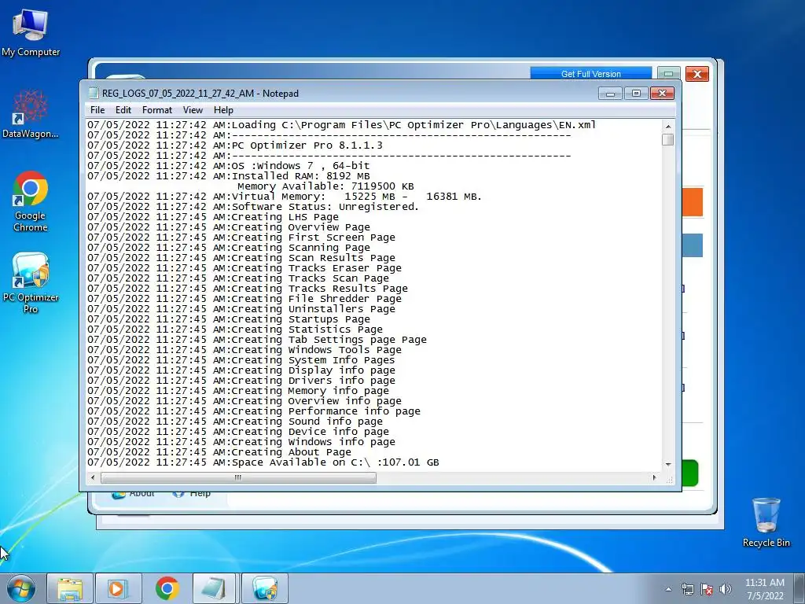Click horizontal scrollbar right arrow in Notepad
Image resolution: width=805 pixels, height=604 pixels.
coord(654,477)
